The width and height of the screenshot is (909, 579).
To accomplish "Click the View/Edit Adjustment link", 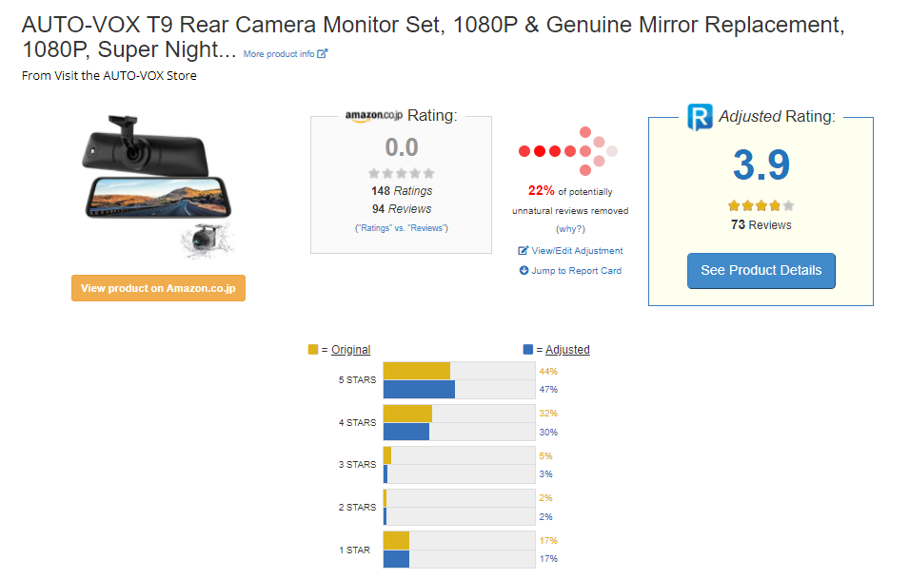I will pyautogui.click(x=577, y=251).
